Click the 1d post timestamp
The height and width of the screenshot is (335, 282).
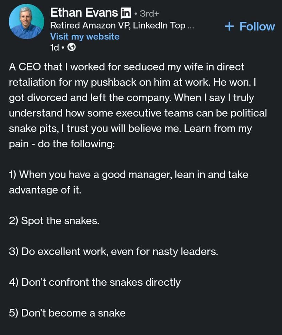(54, 48)
